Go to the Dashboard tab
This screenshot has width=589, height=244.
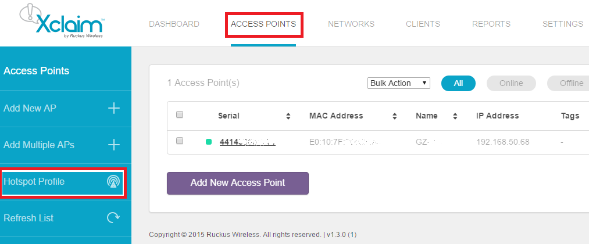[174, 24]
